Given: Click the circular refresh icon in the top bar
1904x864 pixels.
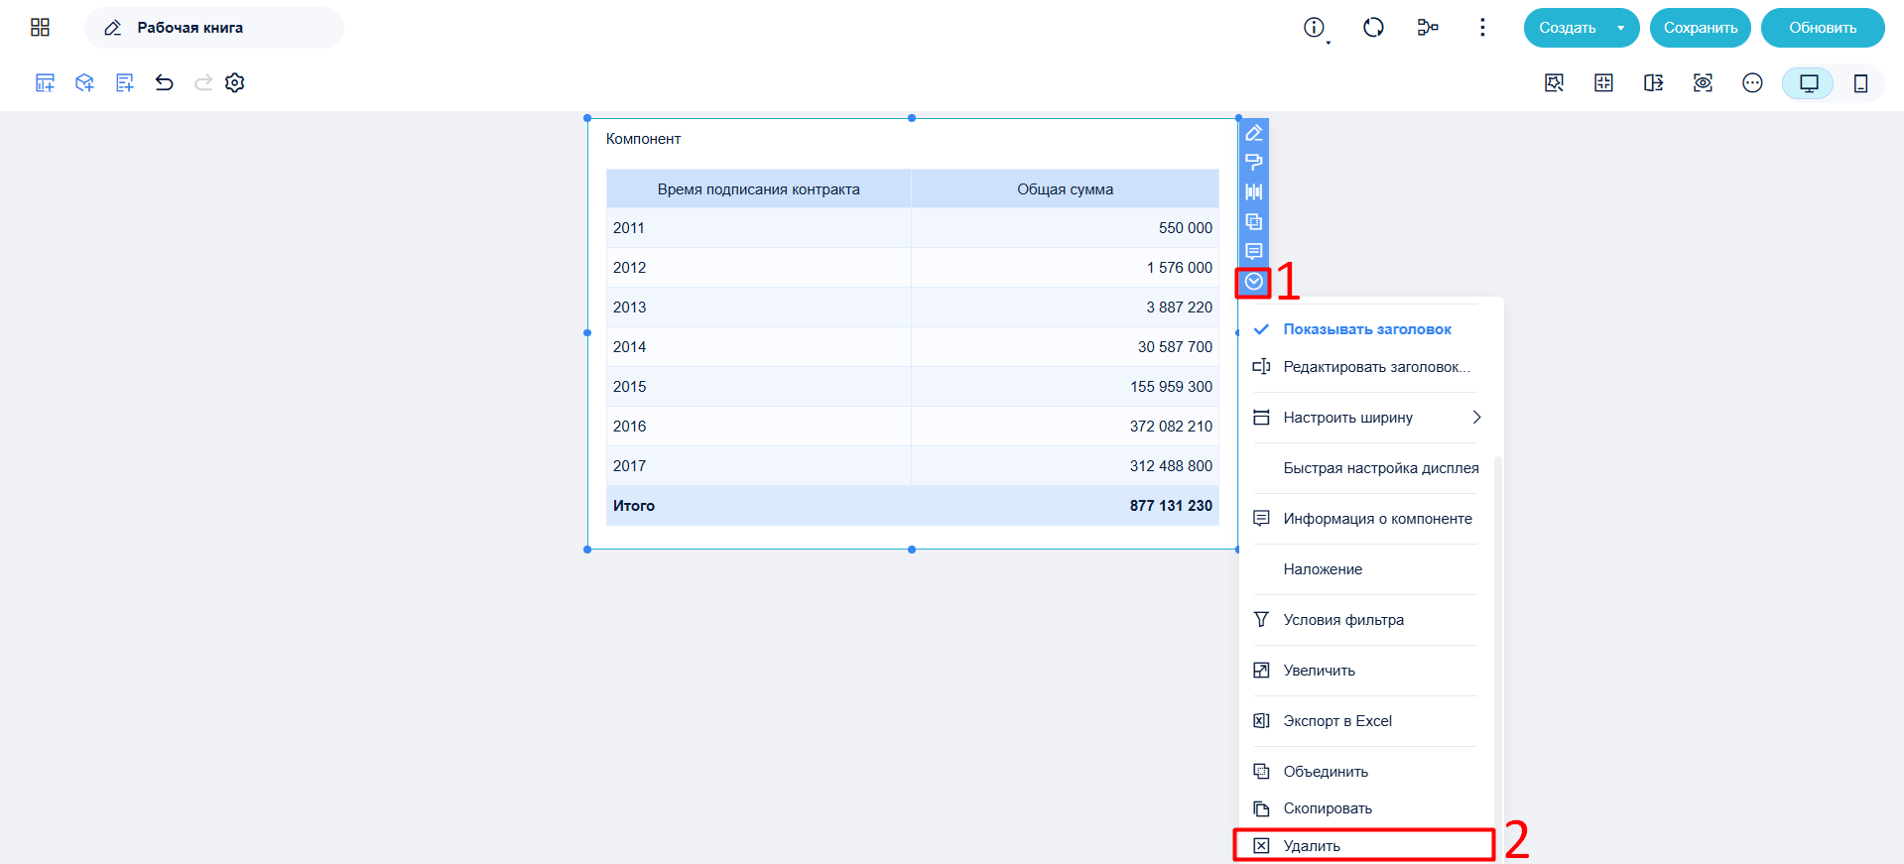Looking at the screenshot, I should click(x=1373, y=28).
